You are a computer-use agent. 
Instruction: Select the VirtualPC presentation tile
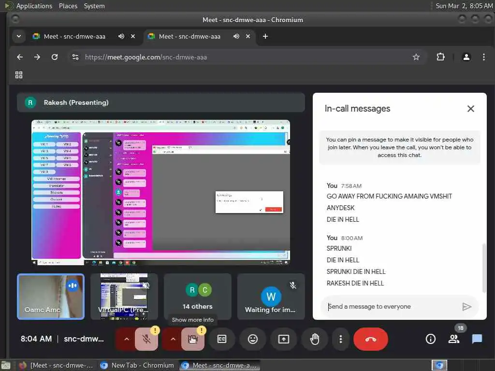(124, 297)
